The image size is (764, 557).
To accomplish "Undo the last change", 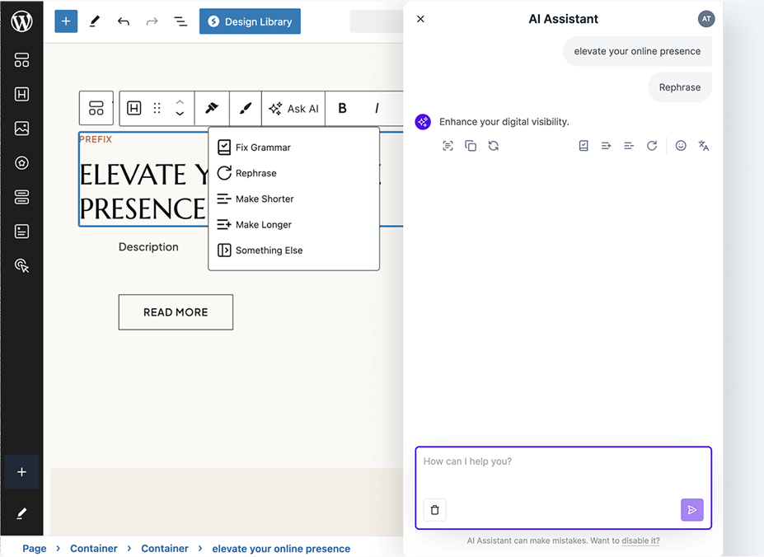I will pos(124,21).
